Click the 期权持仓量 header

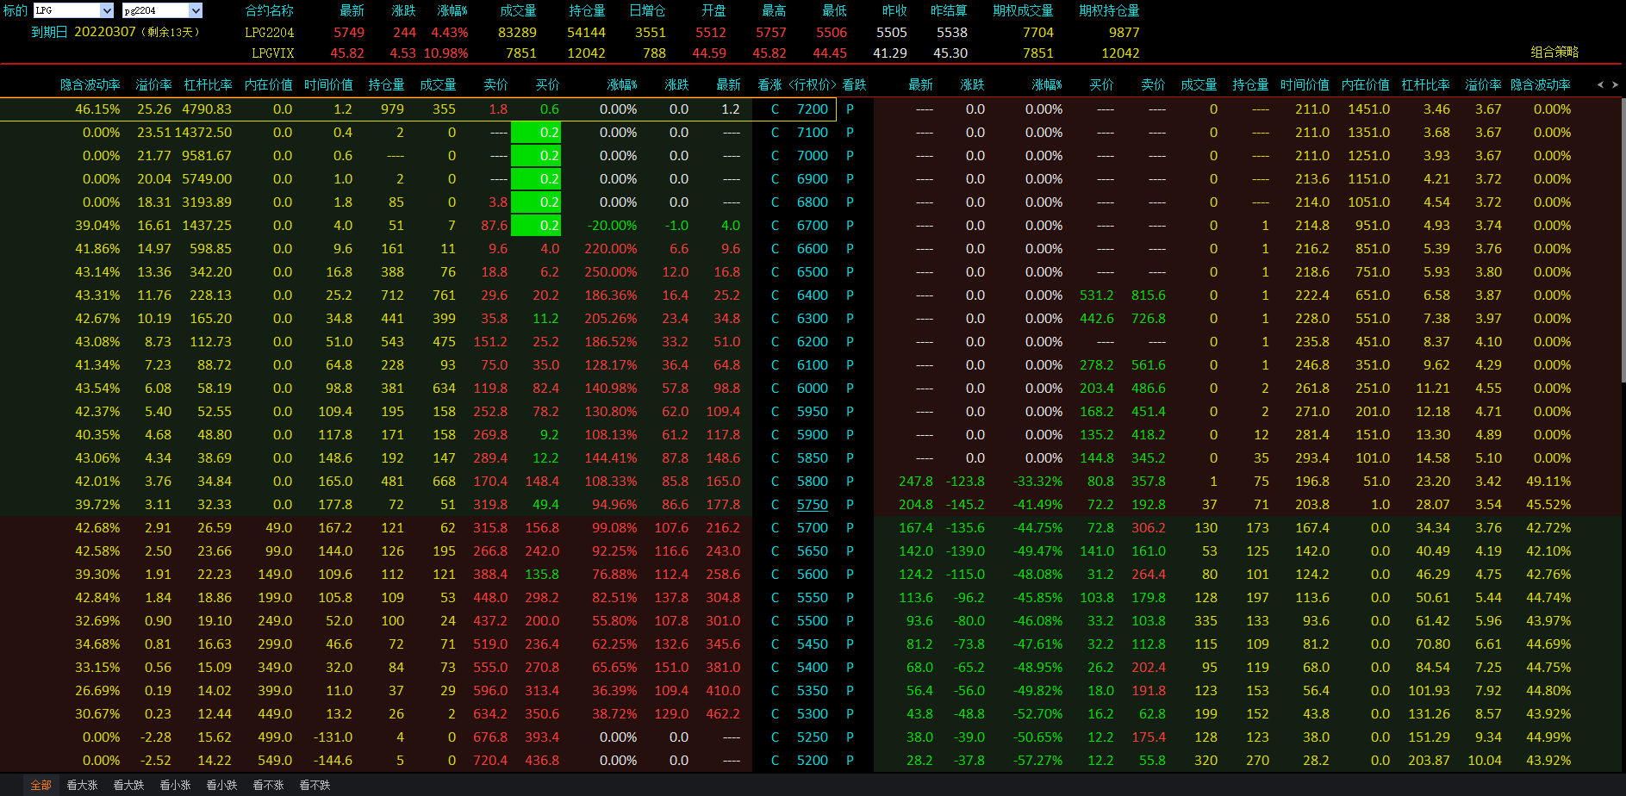pyautogui.click(x=1109, y=10)
